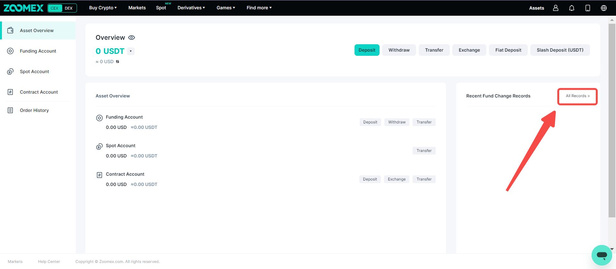Click the Slash Deposit (USDT) button

[560, 50]
